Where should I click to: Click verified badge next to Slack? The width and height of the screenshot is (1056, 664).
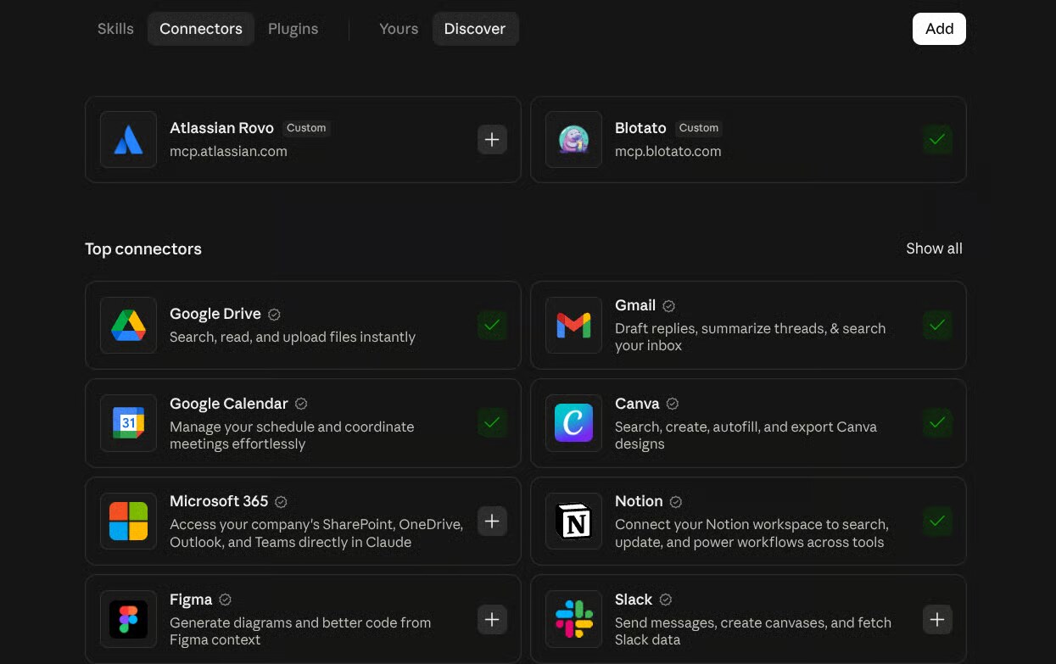point(666,600)
